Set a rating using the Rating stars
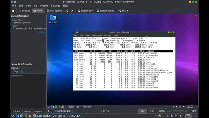The height and width of the screenshot is (118, 209). [25, 68]
